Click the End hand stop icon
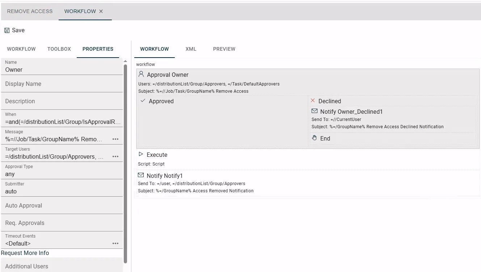 click(315, 138)
